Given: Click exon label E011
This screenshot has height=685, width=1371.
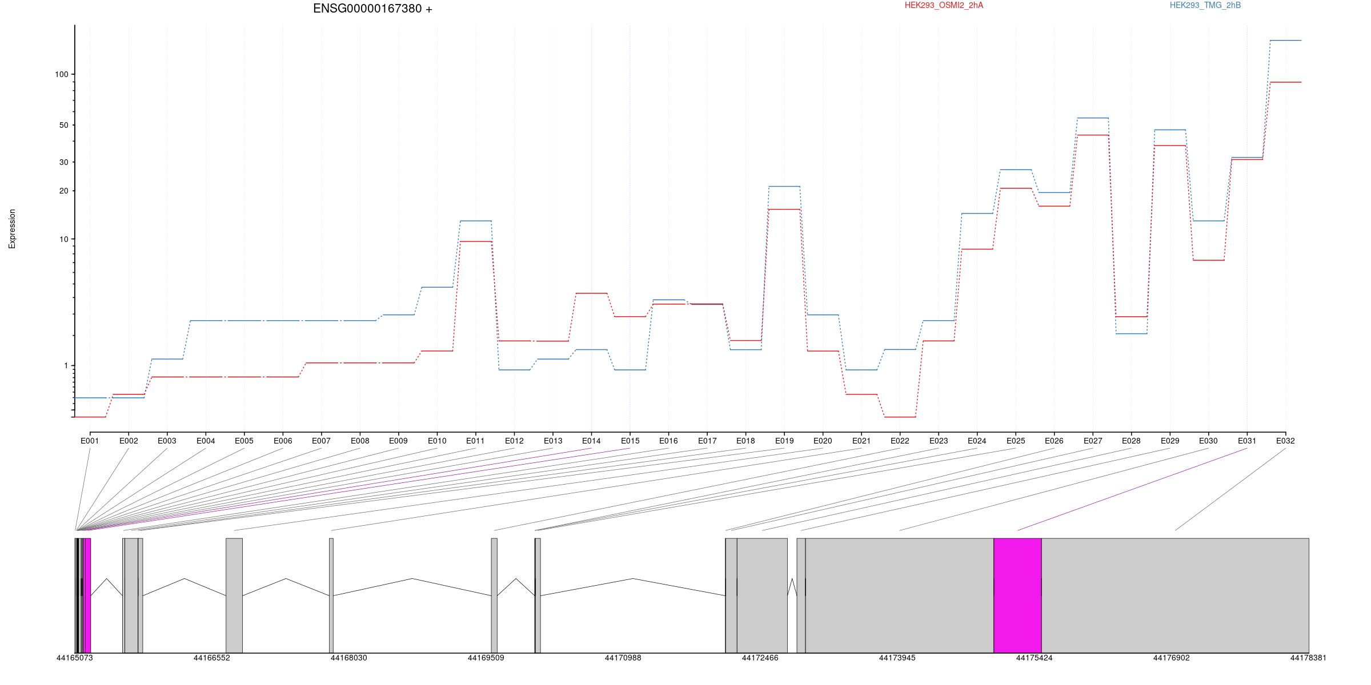Looking at the screenshot, I should tap(475, 441).
